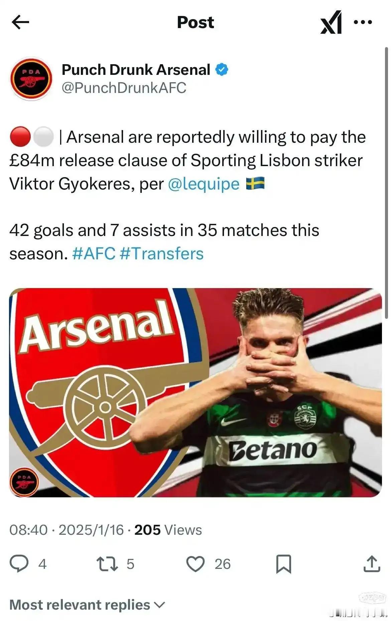This screenshot has width=391, height=621.
Task: Click the vertical scrollbar on right edge
Action: pos(387,183)
